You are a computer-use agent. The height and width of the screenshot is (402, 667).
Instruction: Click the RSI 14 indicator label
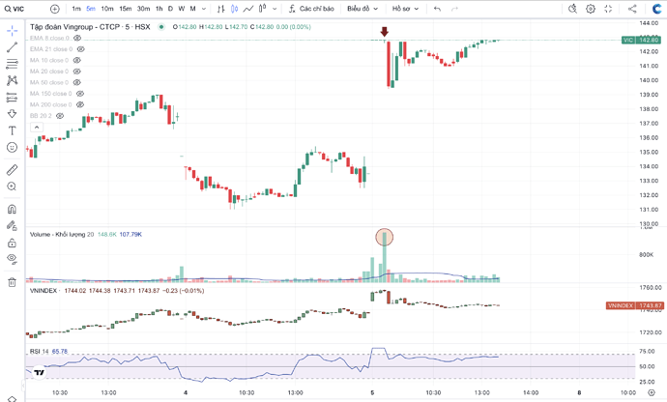click(40, 352)
